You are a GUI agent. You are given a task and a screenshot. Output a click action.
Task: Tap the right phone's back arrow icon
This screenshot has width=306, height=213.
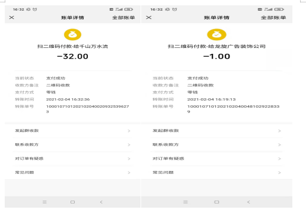(x=248, y=202)
